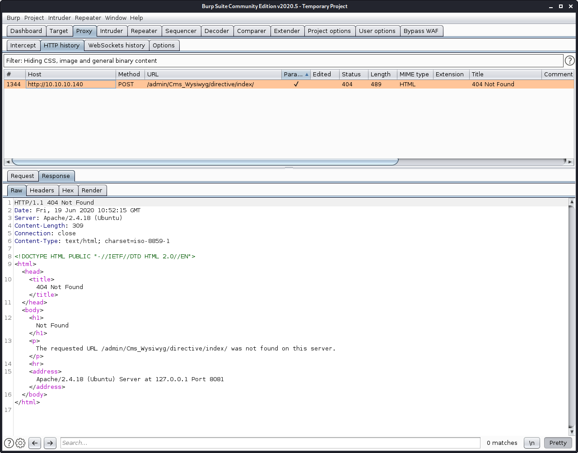Viewport: 578px width, 453px height.
Task: Sort by the Status column header
Action: pos(354,75)
